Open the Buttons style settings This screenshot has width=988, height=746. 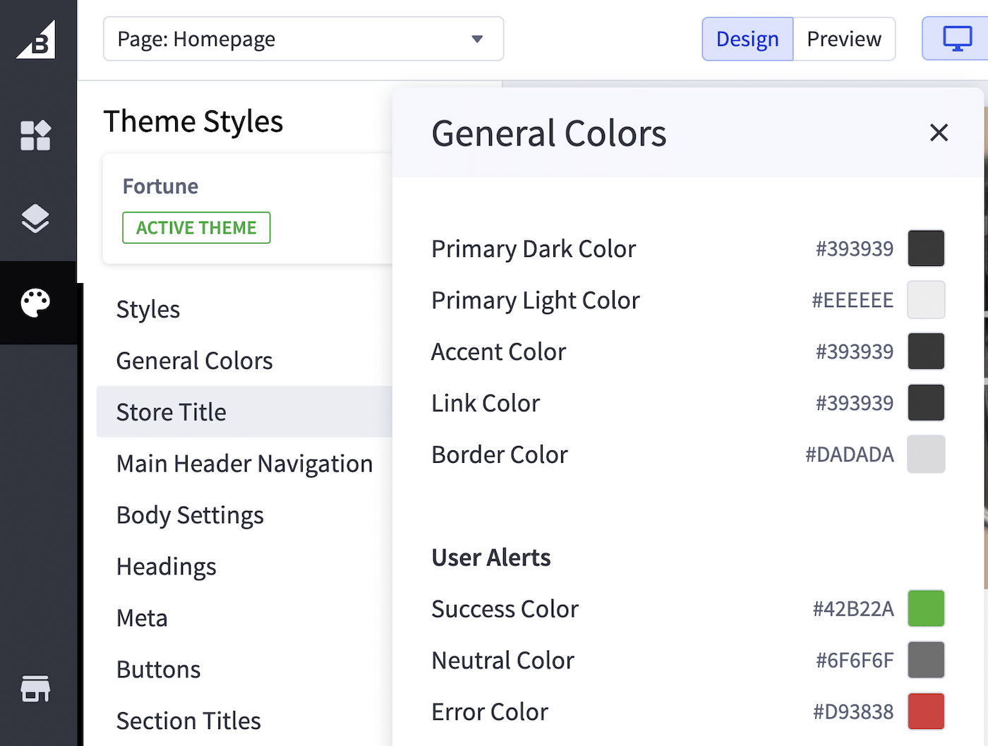[158, 669]
